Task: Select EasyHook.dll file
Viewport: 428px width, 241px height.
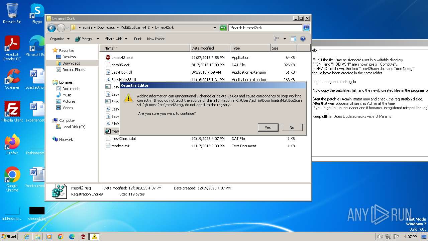Action: click(122, 72)
